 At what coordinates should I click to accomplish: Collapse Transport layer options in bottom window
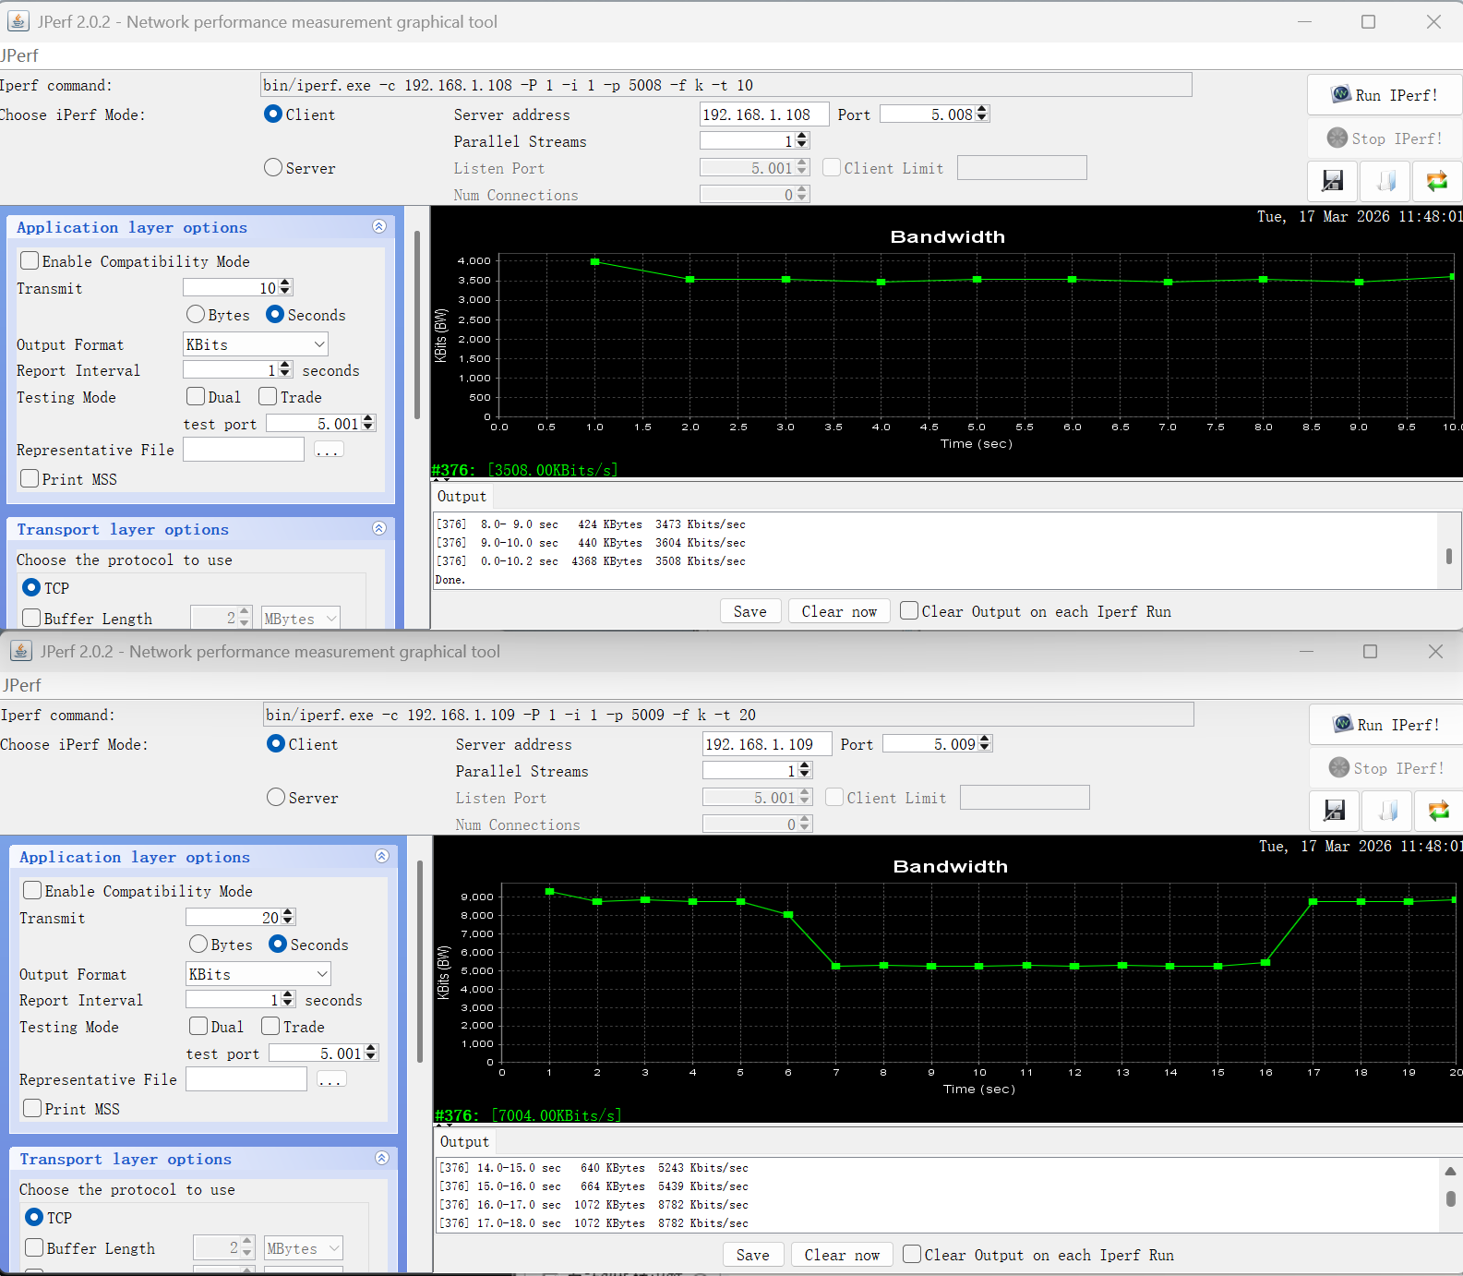pos(382,1159)
